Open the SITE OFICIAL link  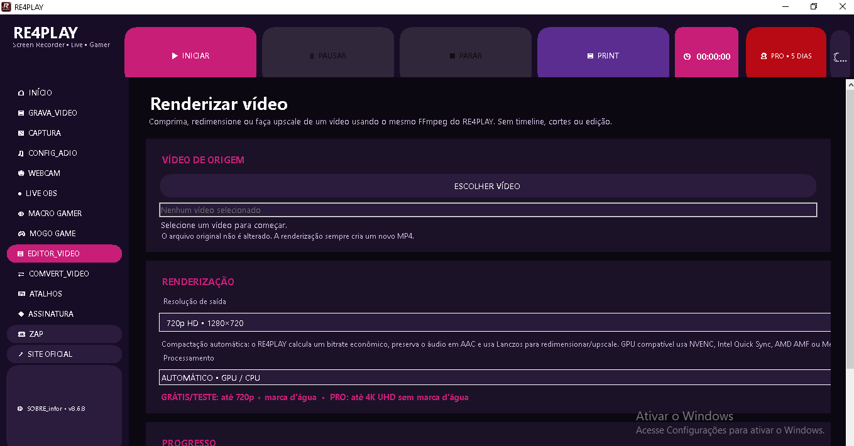[64, 354]
